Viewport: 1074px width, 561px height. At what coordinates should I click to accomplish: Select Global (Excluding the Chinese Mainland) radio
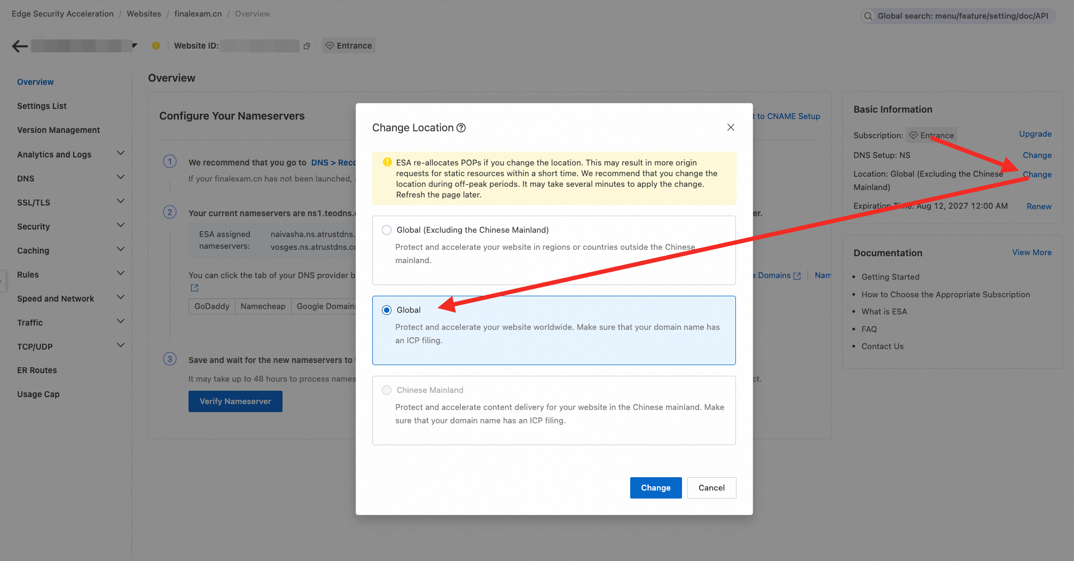coord(387,230)
